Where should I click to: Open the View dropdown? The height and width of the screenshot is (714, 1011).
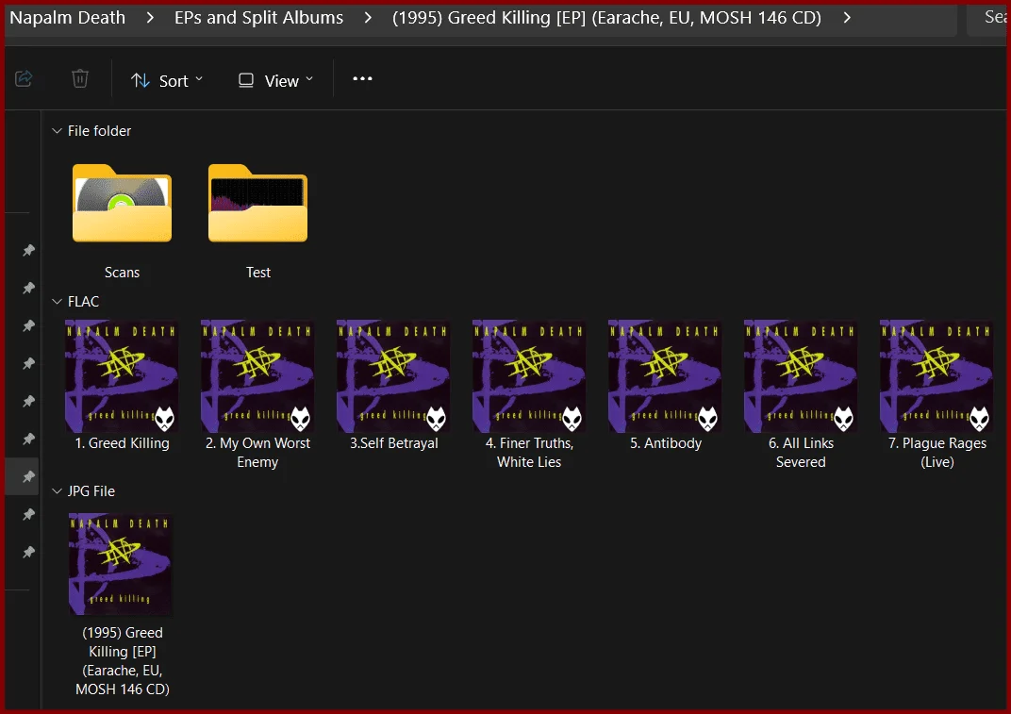pyautogui.click(x=276, y=80)
